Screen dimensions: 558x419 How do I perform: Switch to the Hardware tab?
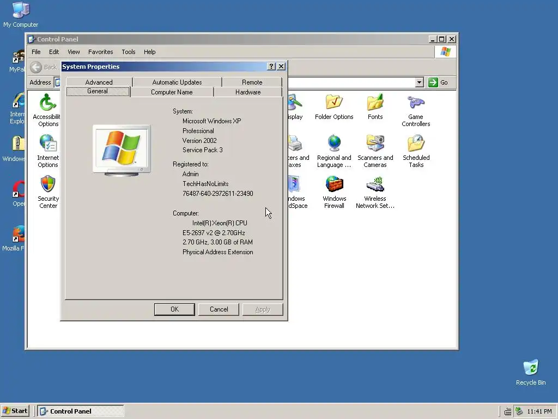pos(248,92)
